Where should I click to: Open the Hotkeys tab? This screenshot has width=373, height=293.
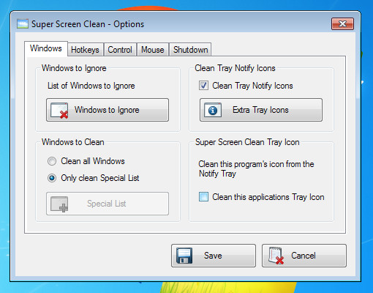pyautogui.click(x=85, y=50)
